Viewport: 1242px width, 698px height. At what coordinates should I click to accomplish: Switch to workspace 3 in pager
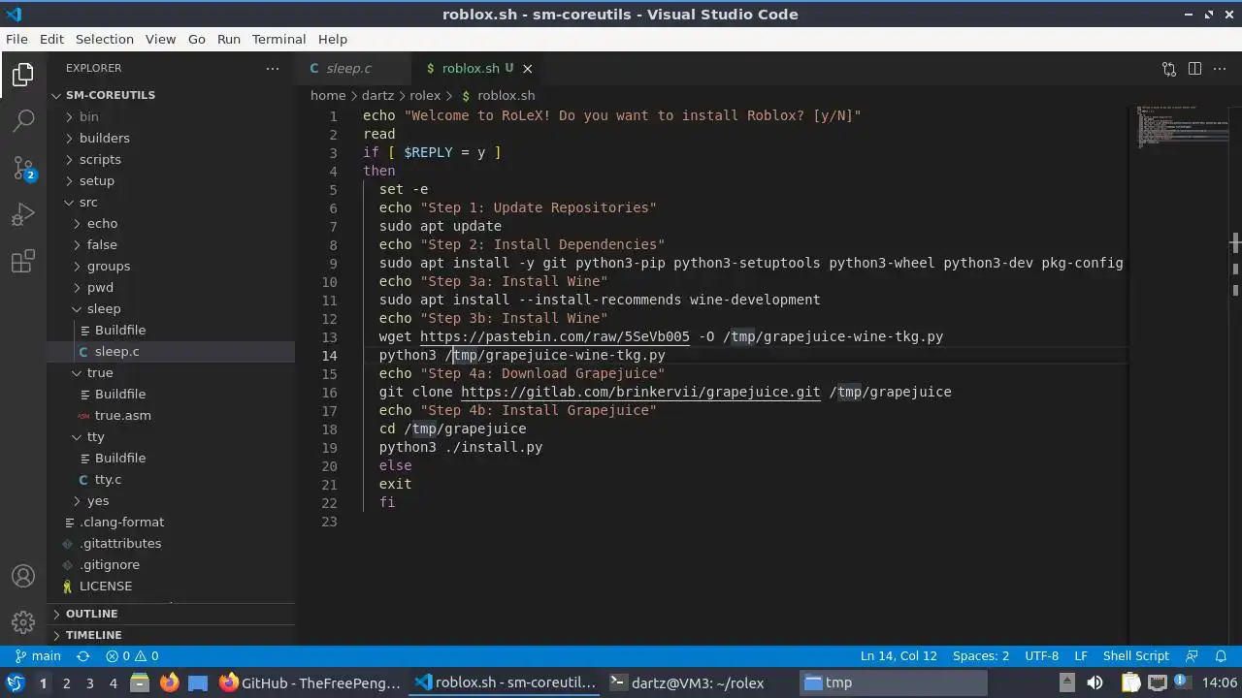[x=89, y=683]
